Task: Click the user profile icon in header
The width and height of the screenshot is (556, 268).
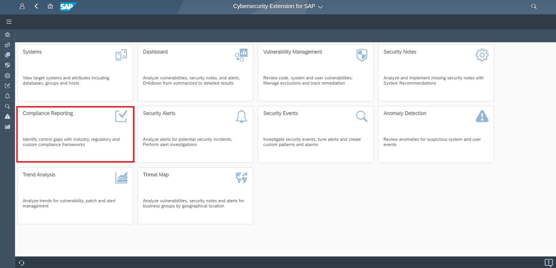Action: coord(22,6)
